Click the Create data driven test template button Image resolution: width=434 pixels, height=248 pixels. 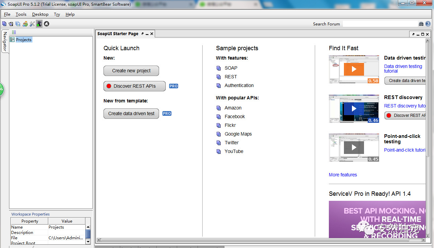tap(131, 113)
